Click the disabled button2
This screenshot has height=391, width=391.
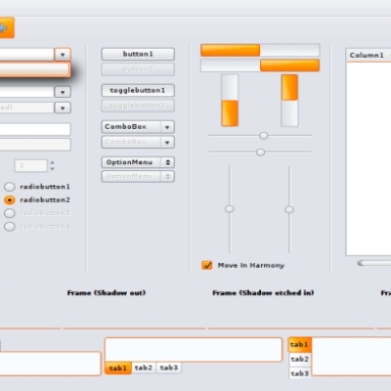[x=138, y=69]
